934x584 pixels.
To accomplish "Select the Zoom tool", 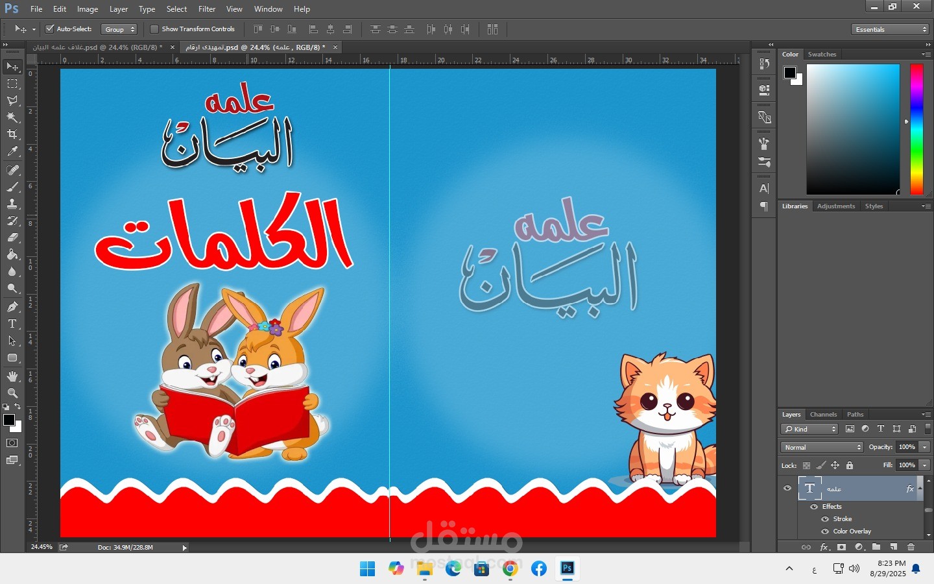I will click(x=12, y=393).
